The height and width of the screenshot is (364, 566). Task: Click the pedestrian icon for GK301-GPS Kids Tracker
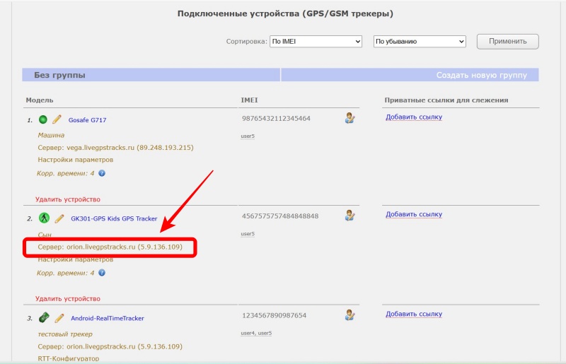(x=44, y=218)
